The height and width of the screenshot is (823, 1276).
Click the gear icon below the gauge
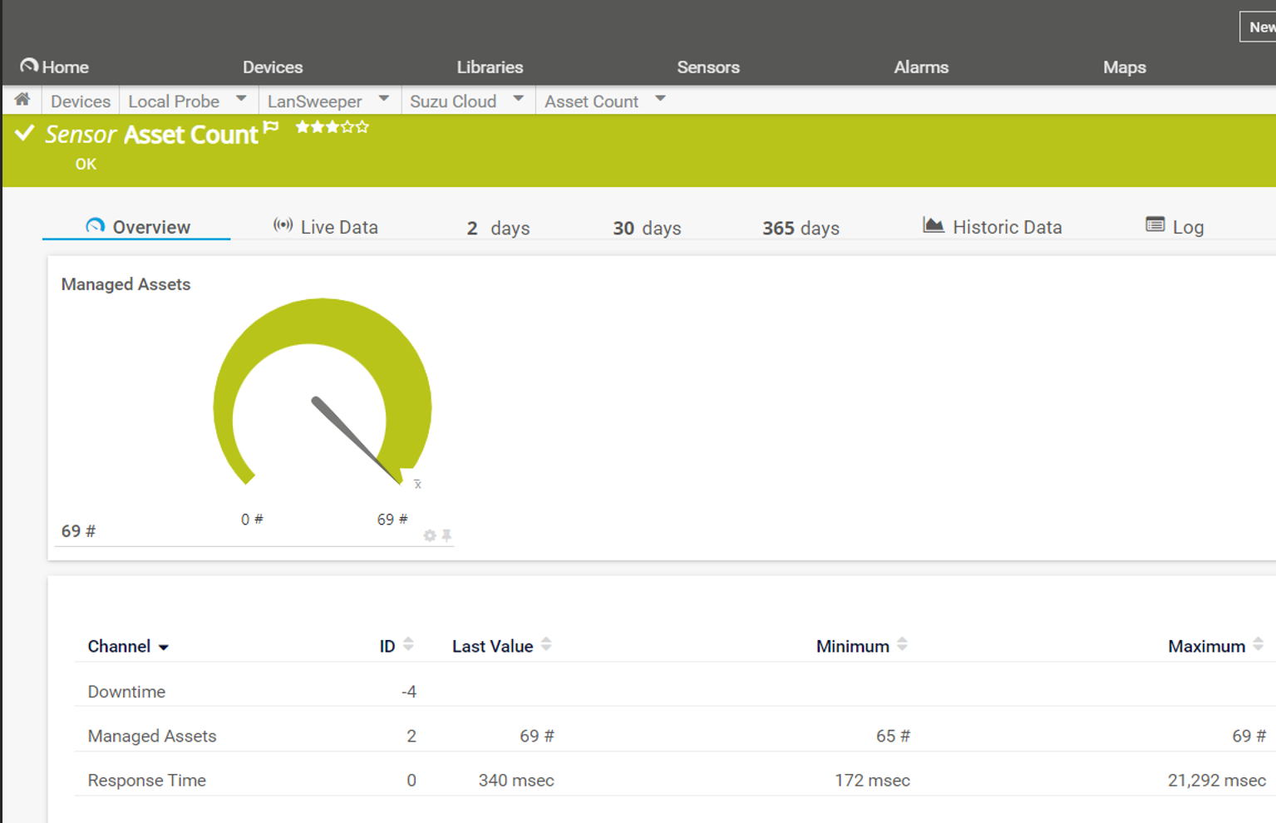[x=429, y=535]
